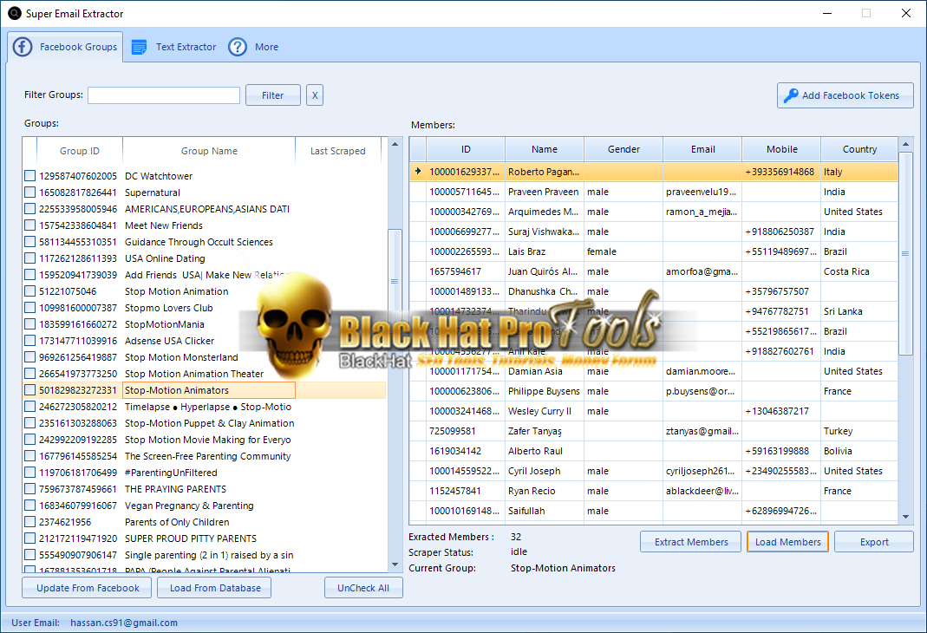The height and width of the screenshot is (633, 927).
Task: Check the DC Watchtower group checkbox
Action: (x=30, y=176)
